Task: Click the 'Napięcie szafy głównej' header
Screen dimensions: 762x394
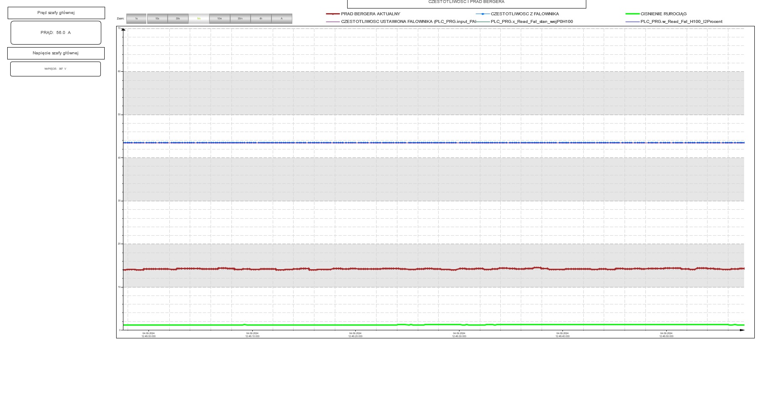Action: (x=56, y=53)
